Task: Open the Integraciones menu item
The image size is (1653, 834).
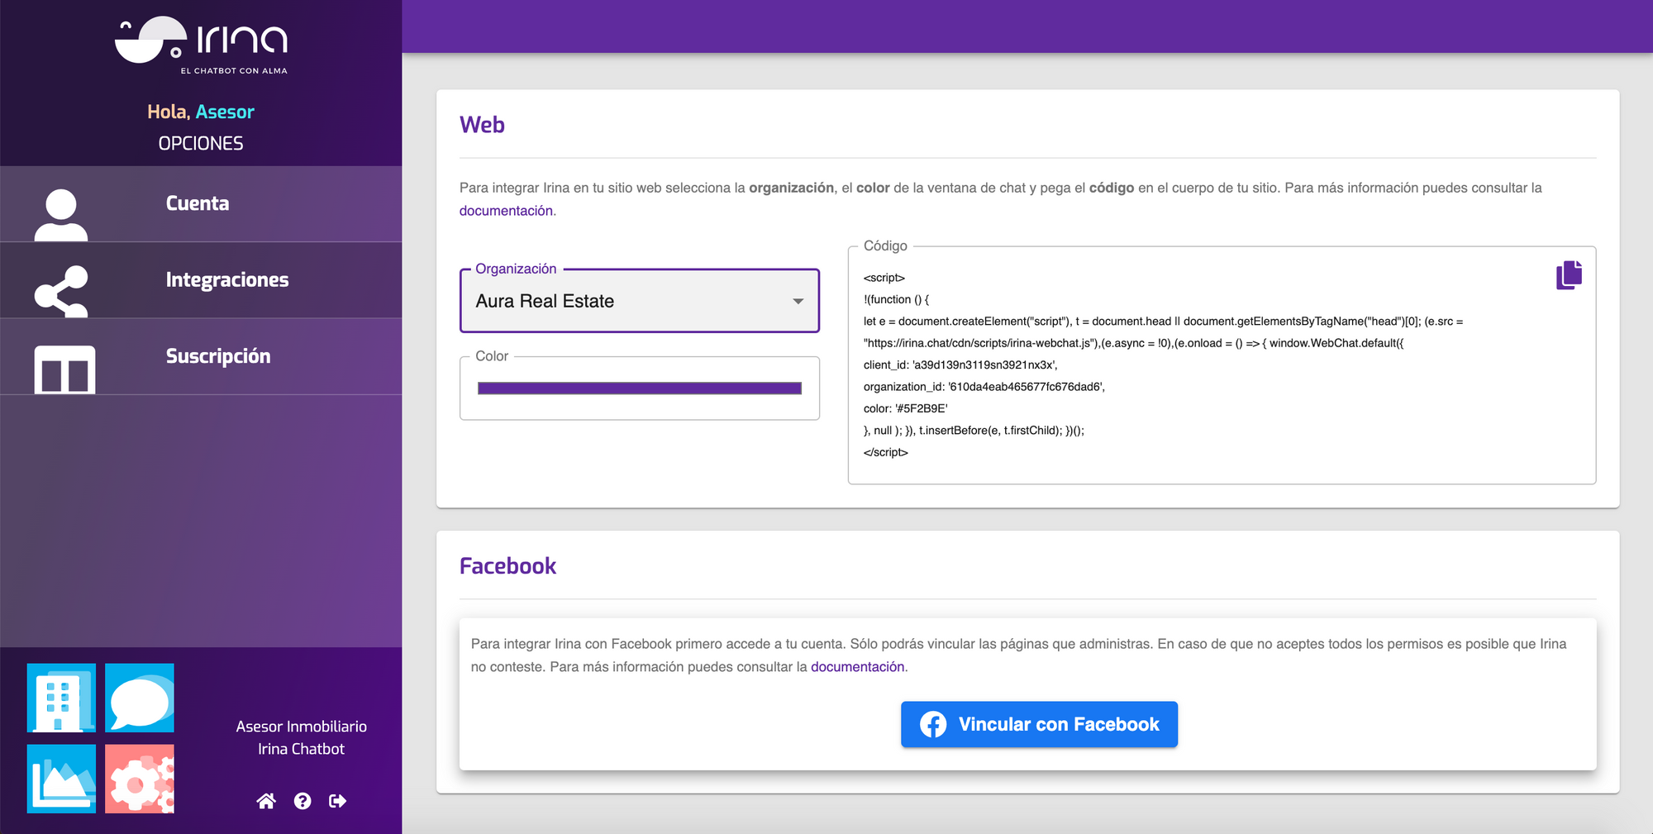Action: 201,280
